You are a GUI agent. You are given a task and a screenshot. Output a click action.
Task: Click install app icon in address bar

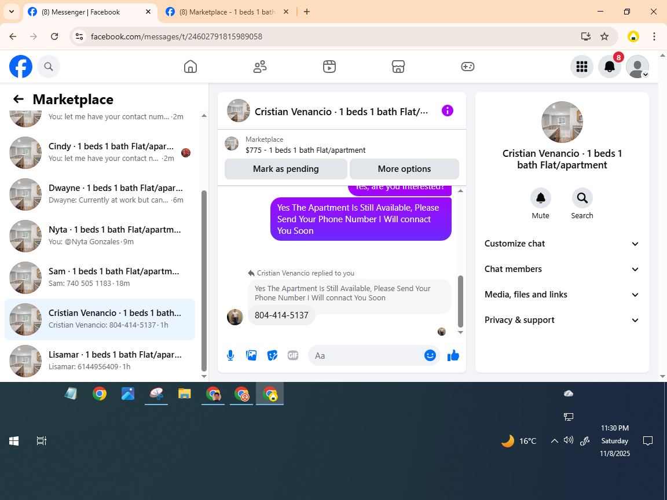(586, 36)
